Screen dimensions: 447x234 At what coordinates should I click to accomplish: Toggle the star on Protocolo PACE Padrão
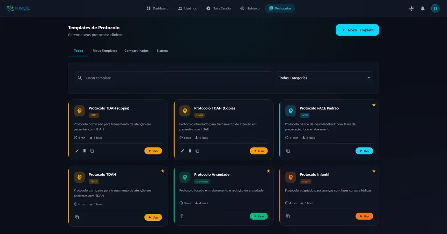pos(374,105)
